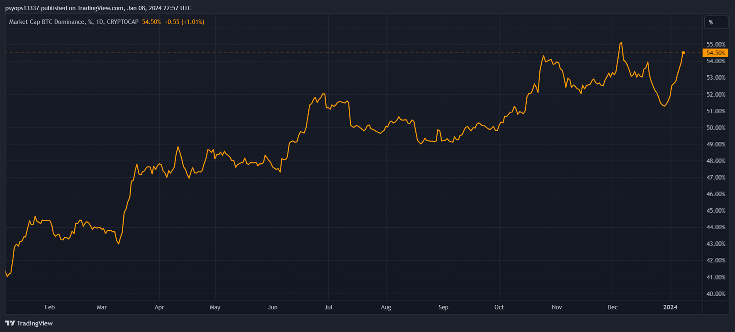Click the Market Cap BTC Dominance title
Viewport: 735px width, 332px height.
pos(47,22)
